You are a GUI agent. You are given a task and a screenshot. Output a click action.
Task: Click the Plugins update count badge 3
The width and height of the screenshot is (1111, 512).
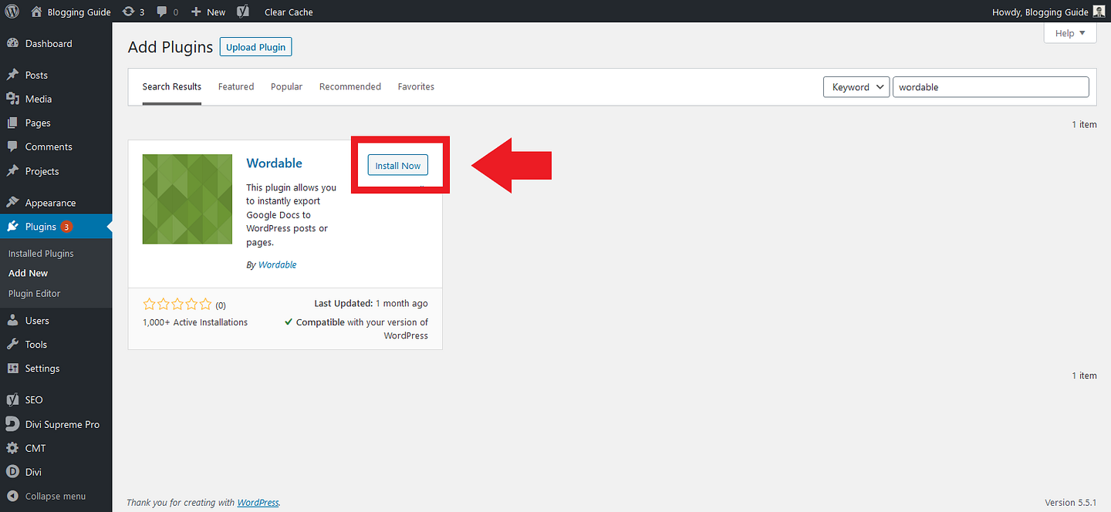click(66, 227)
